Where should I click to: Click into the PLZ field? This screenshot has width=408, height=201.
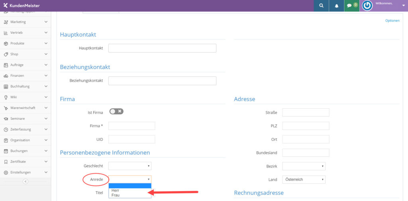(x=306, y=126)
